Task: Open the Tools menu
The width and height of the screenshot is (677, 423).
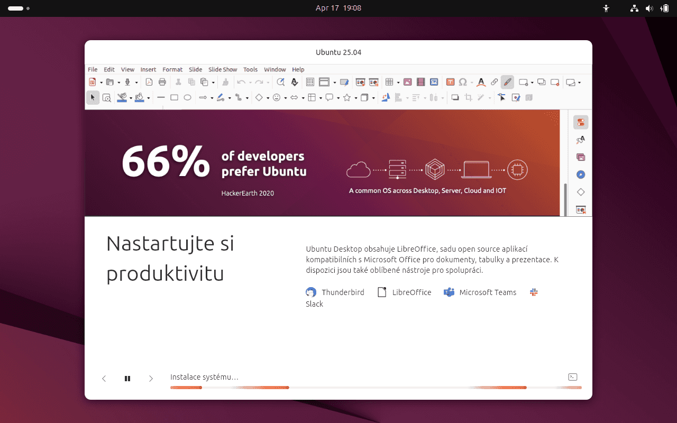Action: pos(250,69)
